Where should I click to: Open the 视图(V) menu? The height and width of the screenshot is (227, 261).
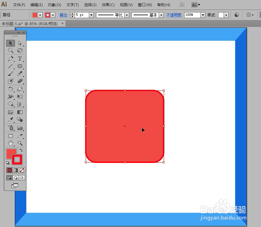tap(126, 5)
